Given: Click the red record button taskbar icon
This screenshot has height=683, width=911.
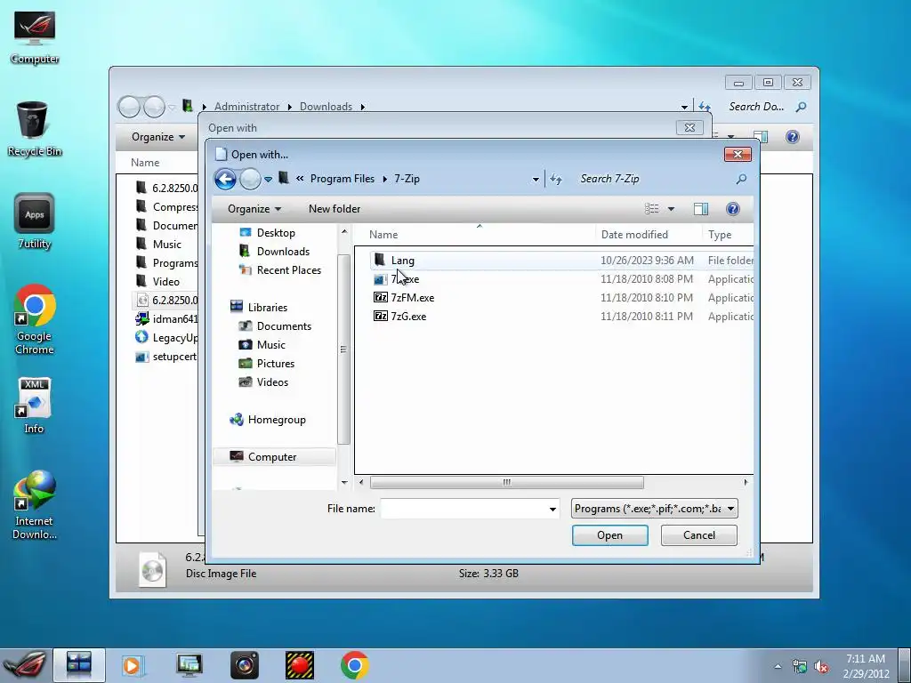Looking at the screenshot, I should 300,665.
